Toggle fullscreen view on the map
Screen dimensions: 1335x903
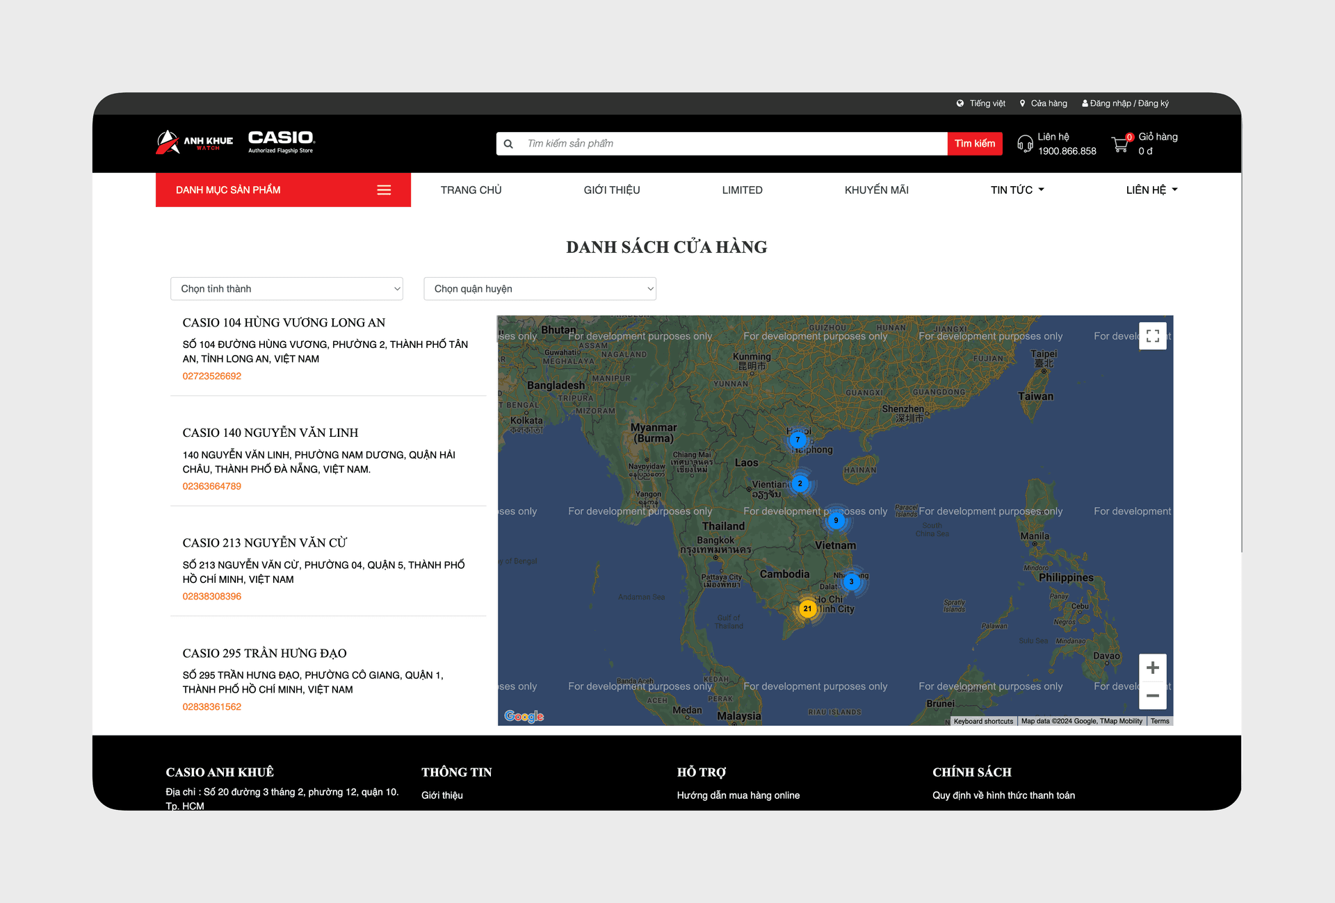[x=1152, y=336]
